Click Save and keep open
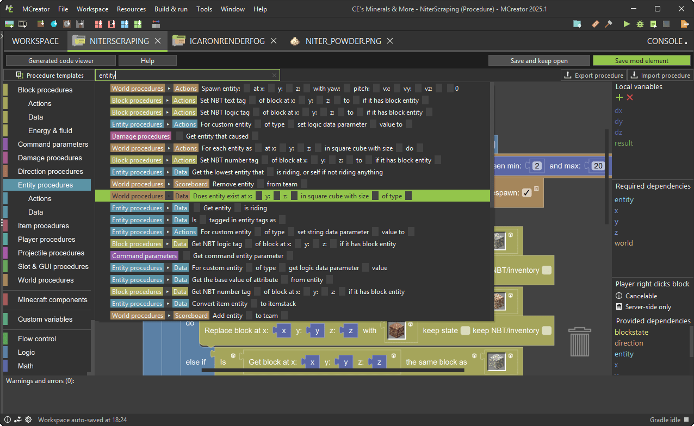The height and width of the screenshot is (426, 694). pos(539,60)
